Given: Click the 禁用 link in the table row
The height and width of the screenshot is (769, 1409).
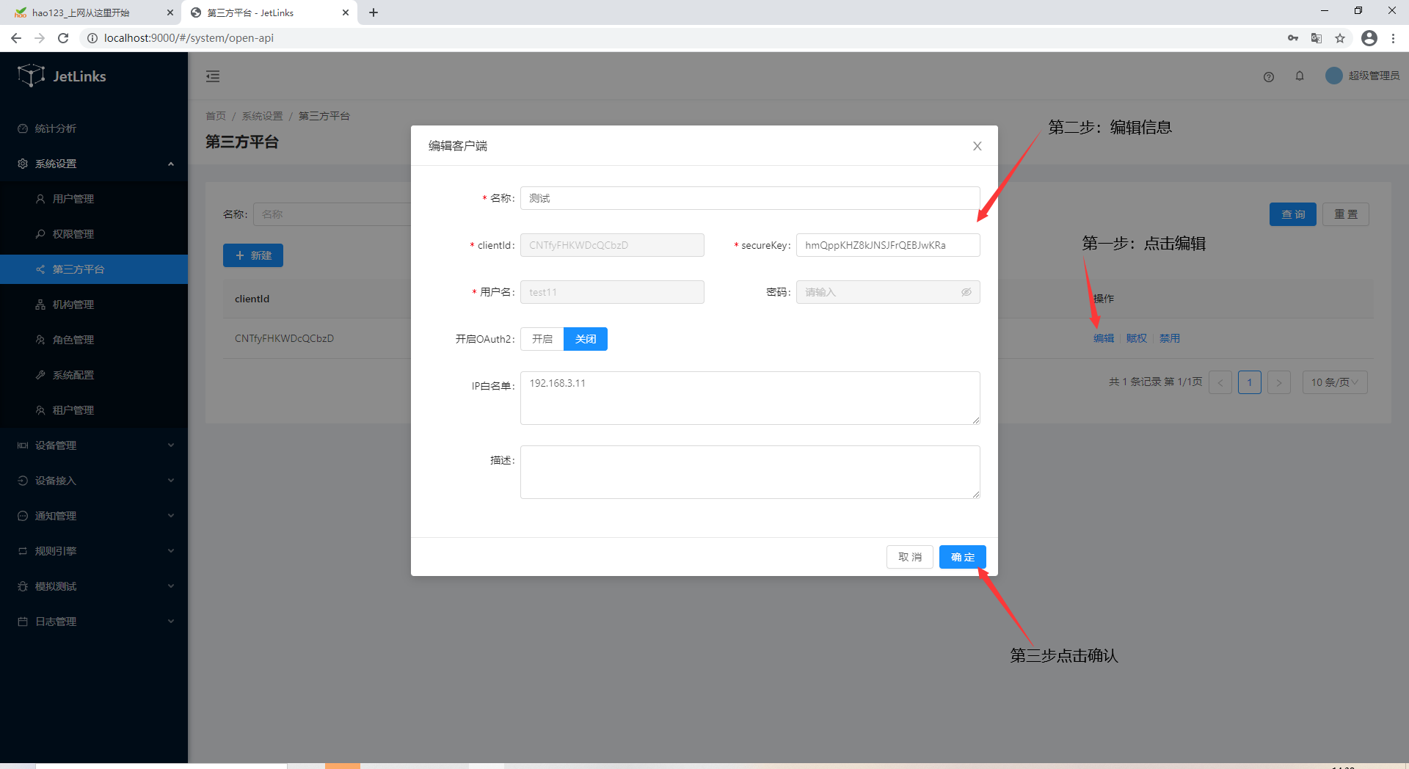Looking at the screenshot, I should click(x=1170, y=338).
